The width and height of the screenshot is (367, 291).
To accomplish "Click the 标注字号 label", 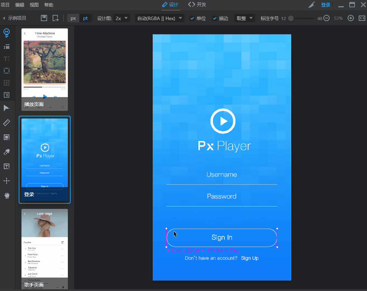I will [x=269, y=18].
